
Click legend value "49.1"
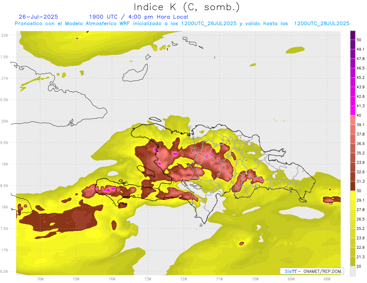coord(360,49)
